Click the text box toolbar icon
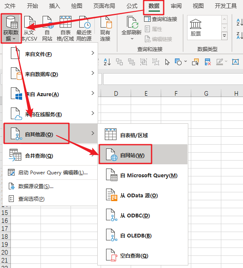The width and height of the screenshot is (243, 268). pos(235,62)
